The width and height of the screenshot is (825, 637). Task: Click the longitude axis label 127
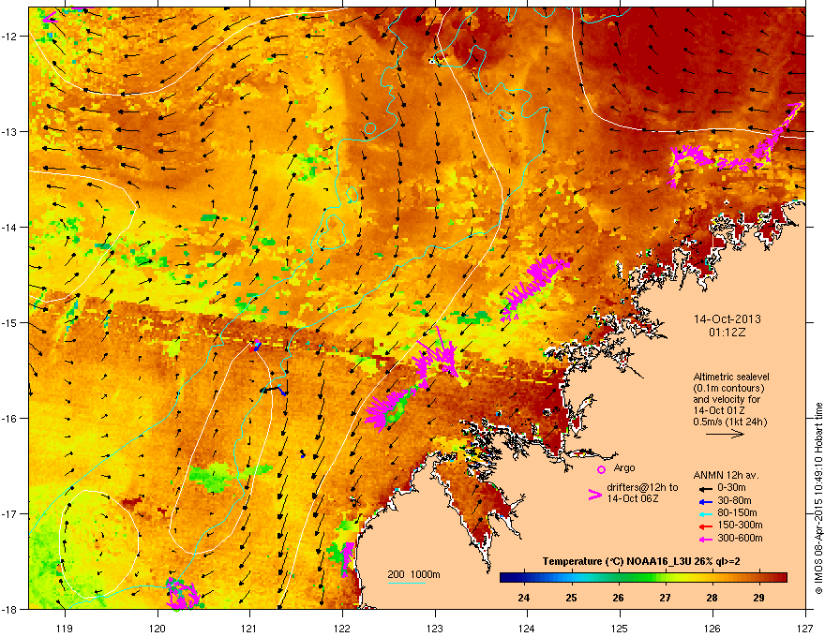click(x=805, y=628)
